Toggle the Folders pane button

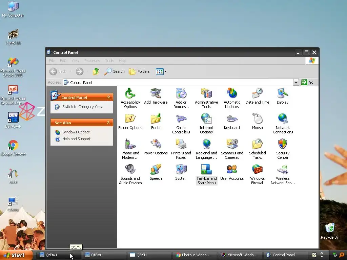coord(139,71)
